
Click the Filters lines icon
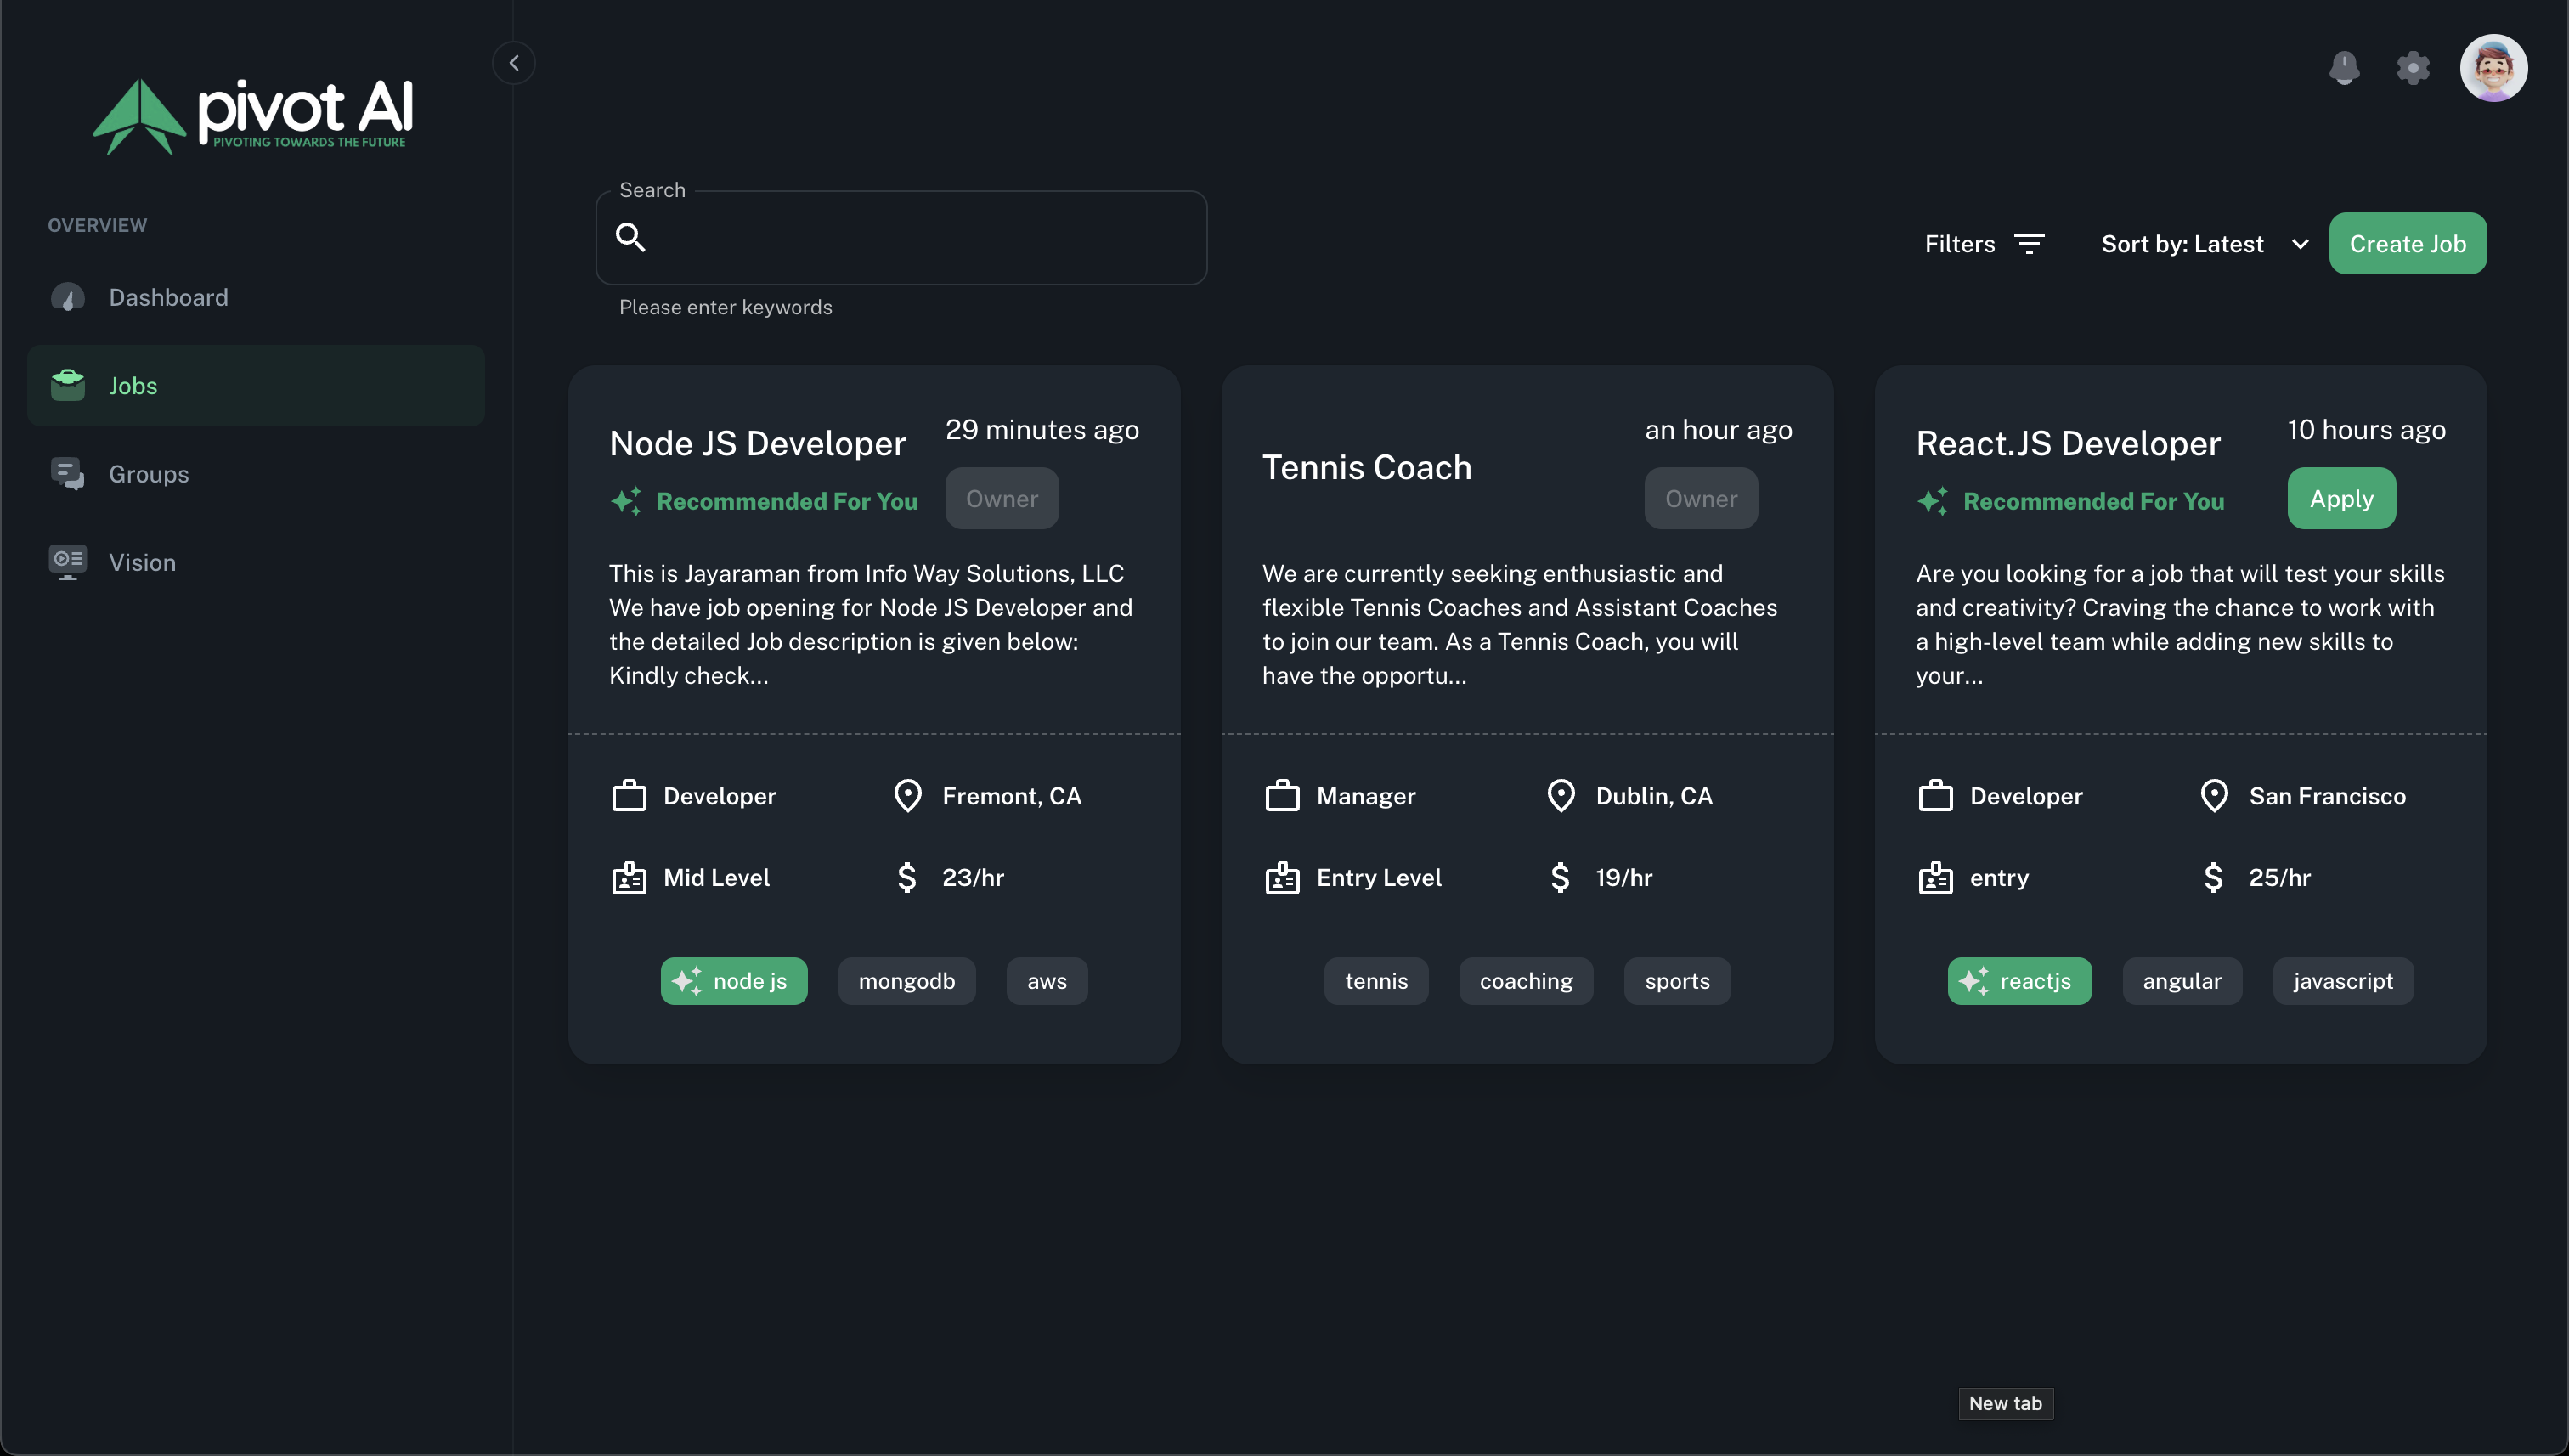2029,244
